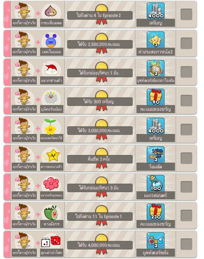Click the 100 magic powder bottle reward
Viewport: 204px width, 259px height.
(x=155, y=183)
